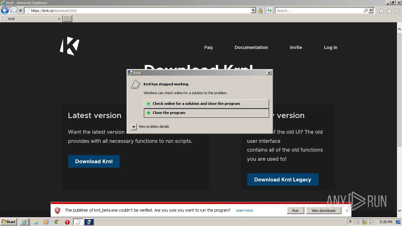Show hidden system tray icons
The image size is (402, 226).
point(350,222)
